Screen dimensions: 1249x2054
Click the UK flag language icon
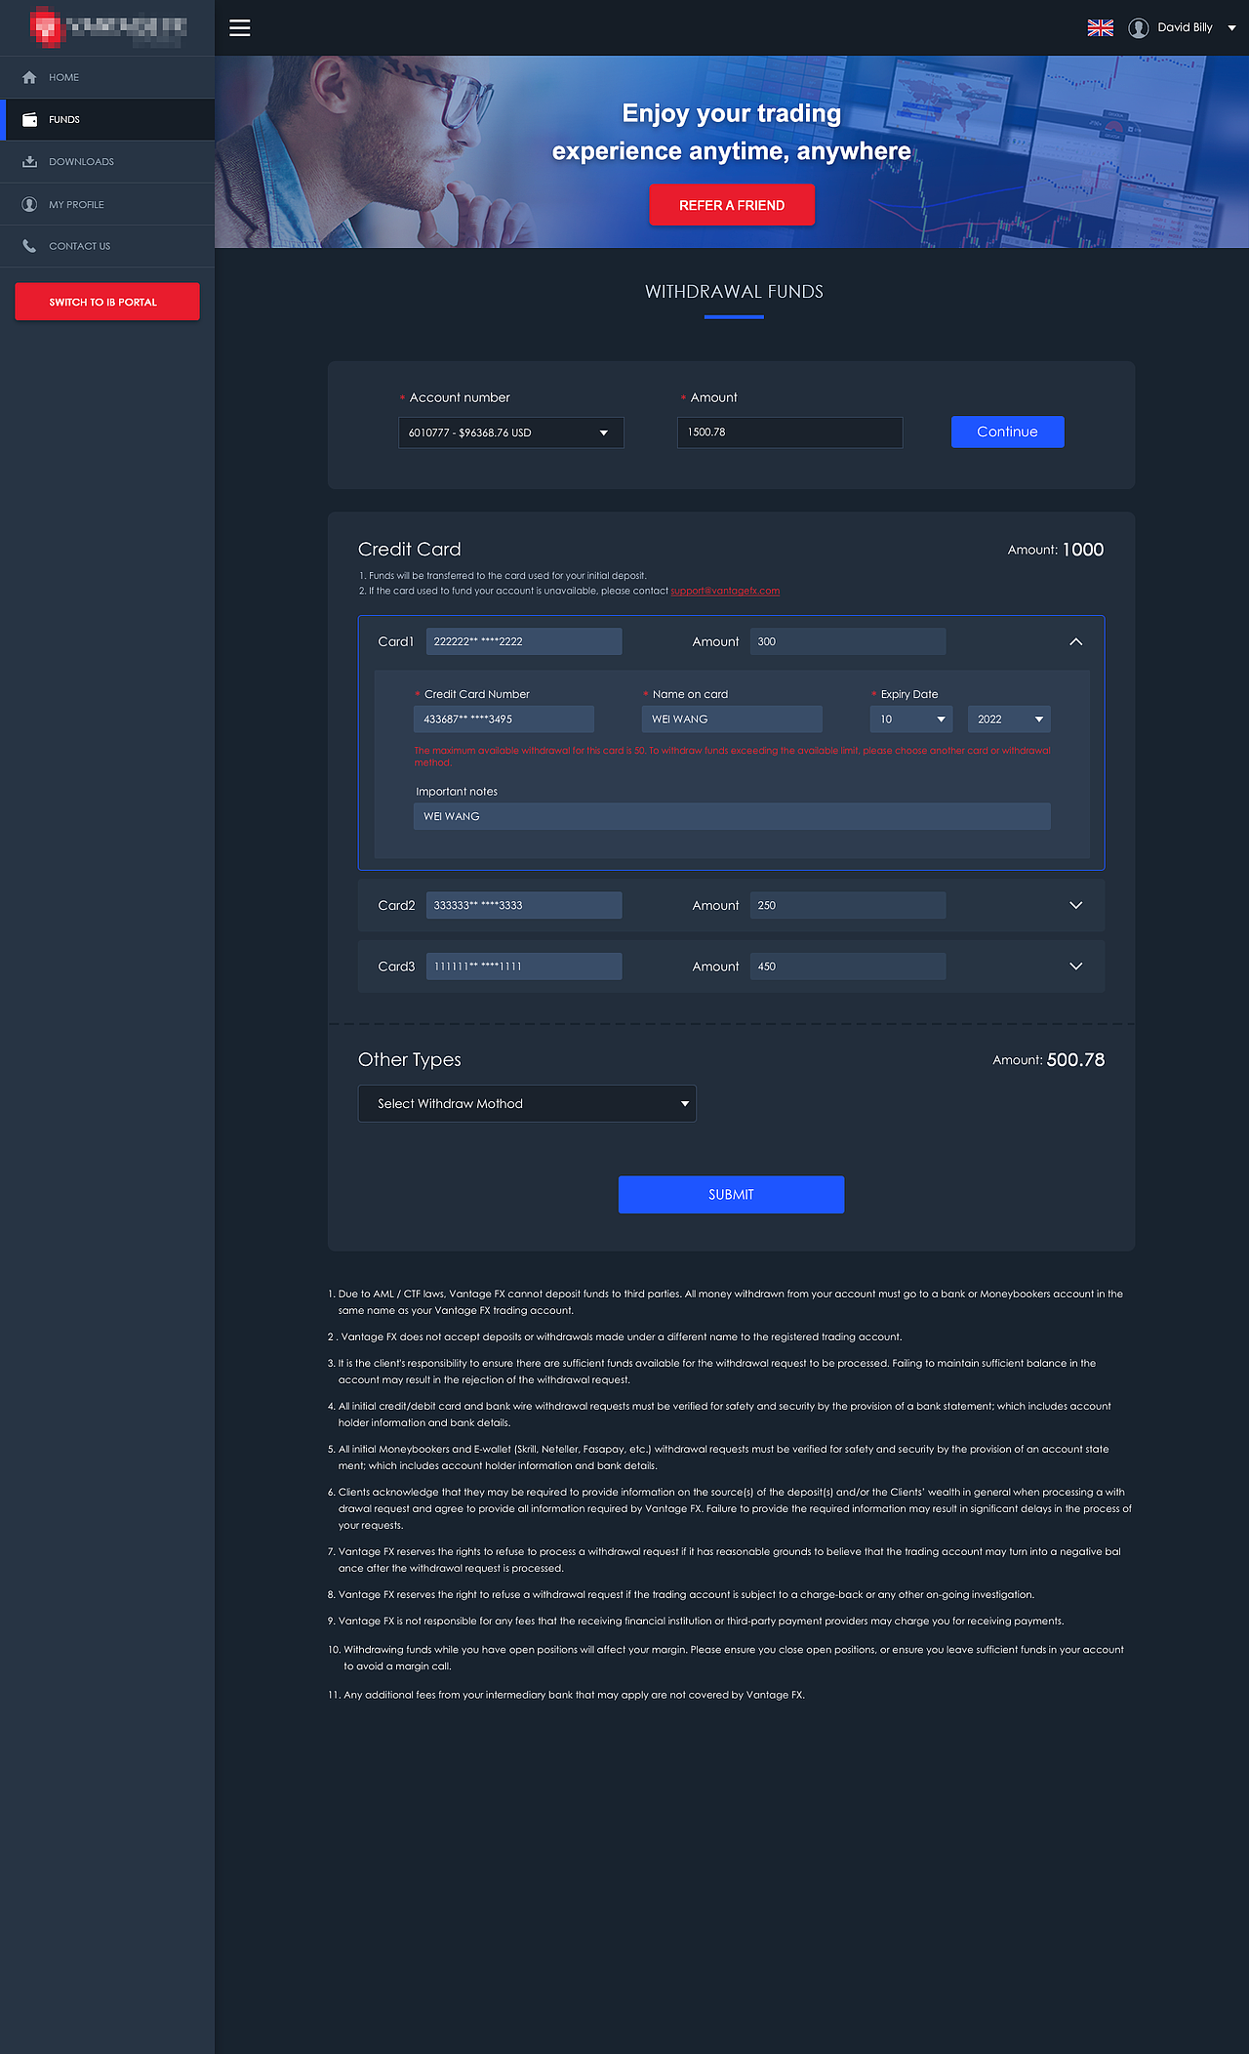[1101, 27]
